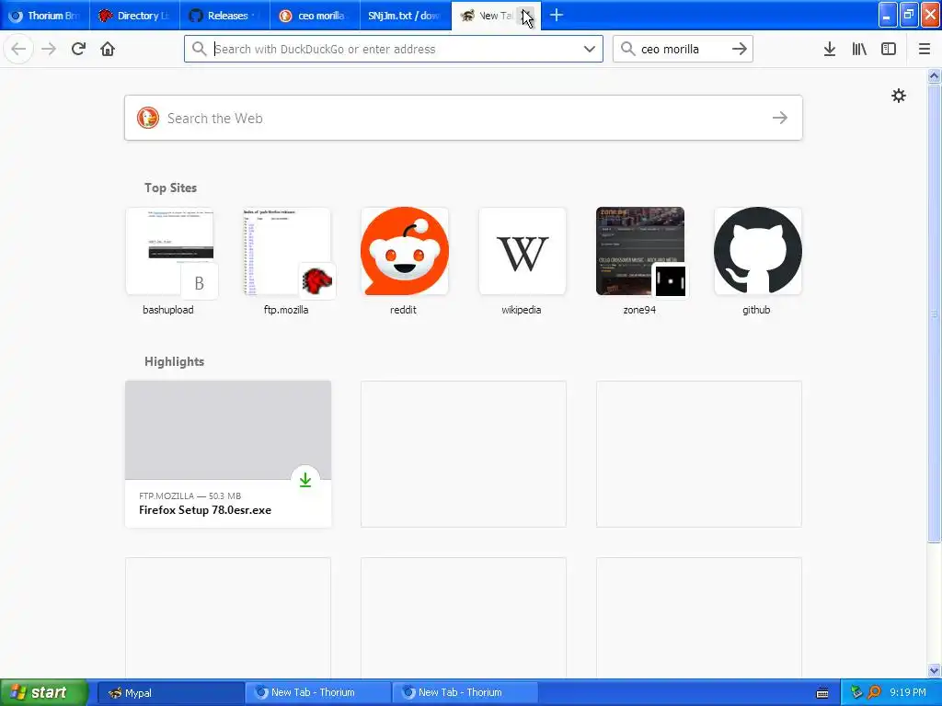The width and height of the screenshot is (942, 706).
Task: Open search engine magnifier in search box
Action: coord(627,49)
